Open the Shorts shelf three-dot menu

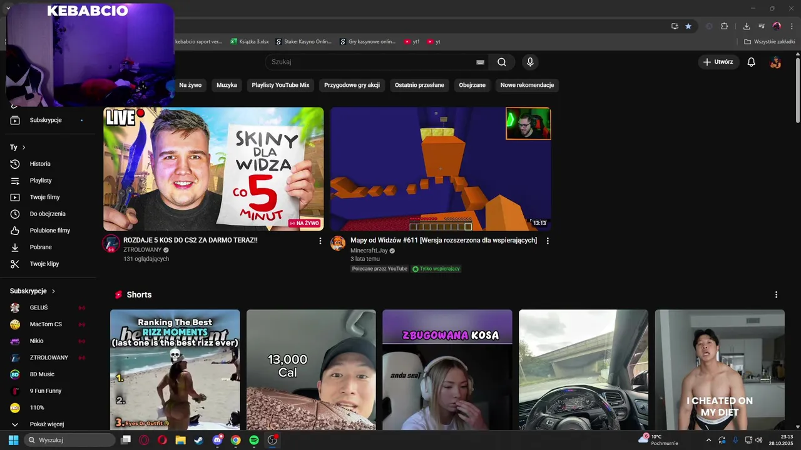(x=776, y=294)
